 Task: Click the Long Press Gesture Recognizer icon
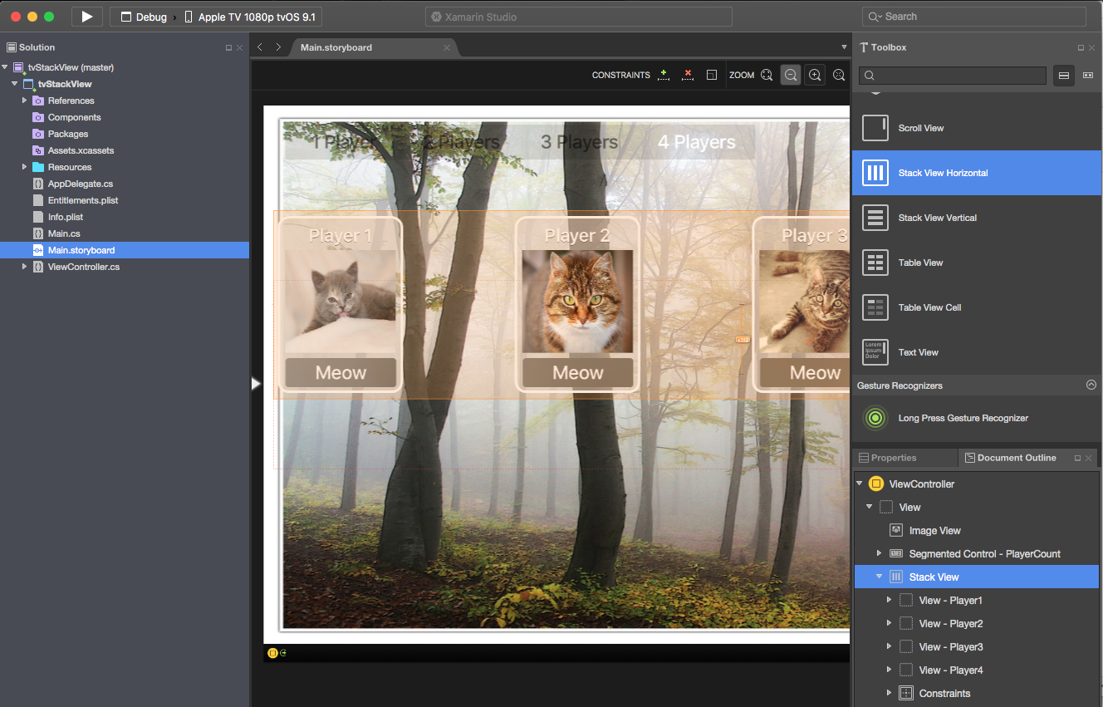(875, 418)
